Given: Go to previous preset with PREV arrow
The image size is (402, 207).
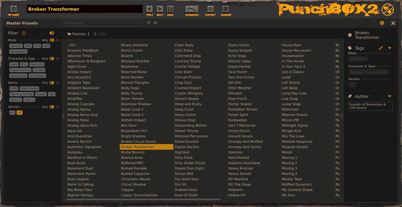Looking at the screenshot, I should pyautogui.click(x=149, y=9).
